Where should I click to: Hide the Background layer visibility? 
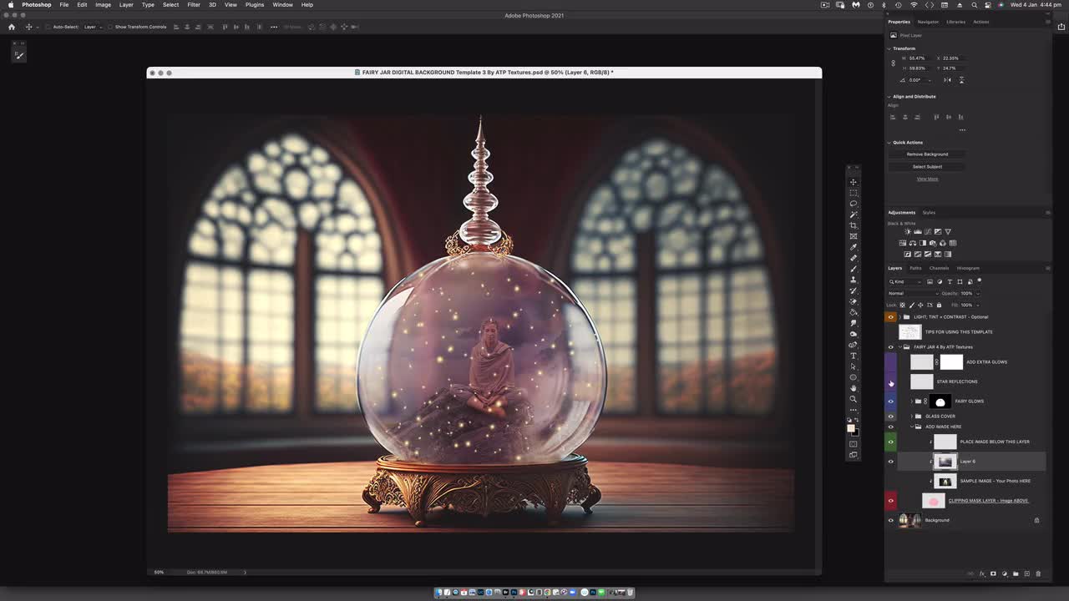pos(890,520)
